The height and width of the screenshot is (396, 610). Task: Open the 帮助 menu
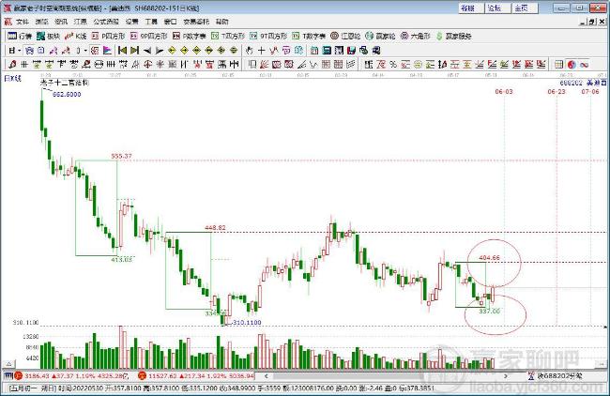coord(221,22)
